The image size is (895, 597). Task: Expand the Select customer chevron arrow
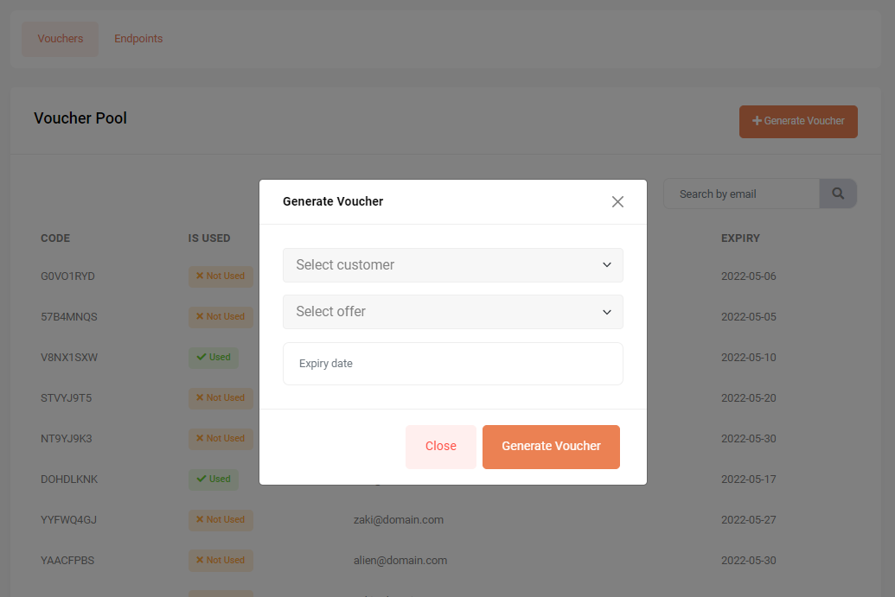[x=606, y=265]
